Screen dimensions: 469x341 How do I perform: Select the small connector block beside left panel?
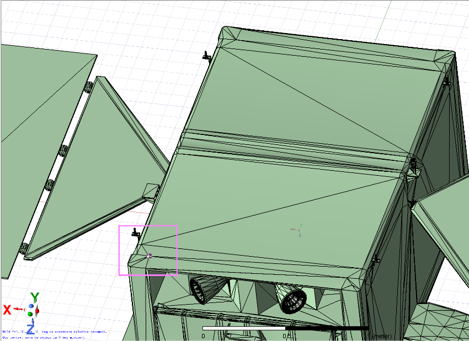pyautogui.click(x=150, y=191)
